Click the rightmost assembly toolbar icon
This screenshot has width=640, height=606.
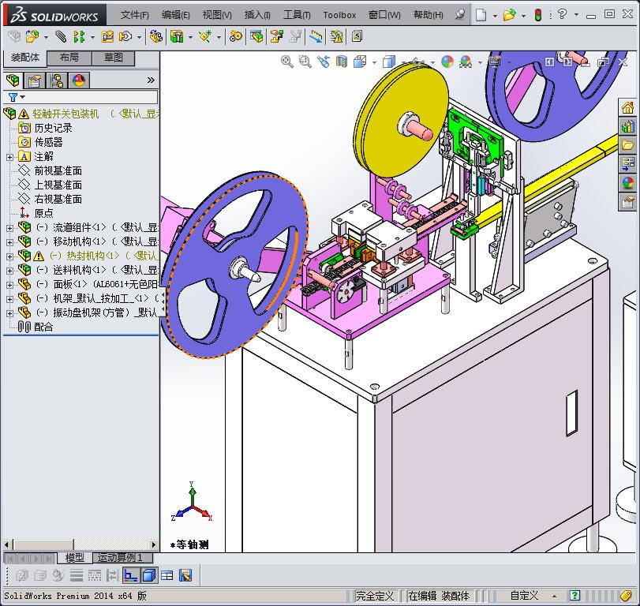point(357,37)
